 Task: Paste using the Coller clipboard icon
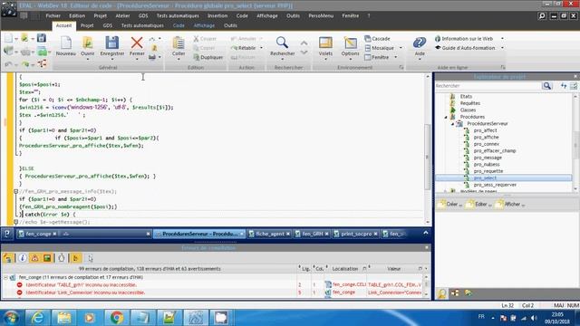[179, 43]
